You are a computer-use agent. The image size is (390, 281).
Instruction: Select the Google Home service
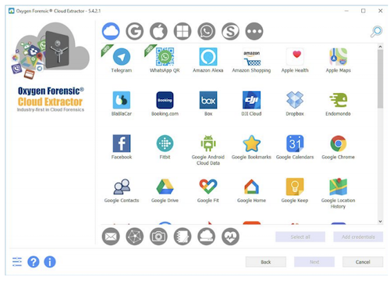point(251,190)
